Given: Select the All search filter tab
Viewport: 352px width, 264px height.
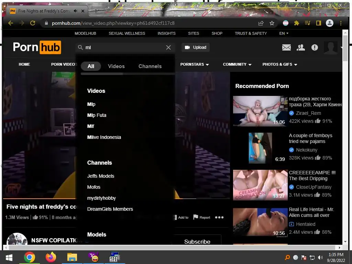Looking at the screenshot, I should 91,66.
